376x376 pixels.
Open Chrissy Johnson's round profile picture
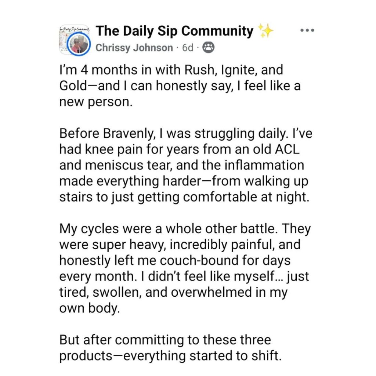click(x=79, y=44)
